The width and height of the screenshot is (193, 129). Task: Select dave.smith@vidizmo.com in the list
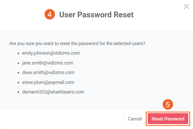click(48, 73)
